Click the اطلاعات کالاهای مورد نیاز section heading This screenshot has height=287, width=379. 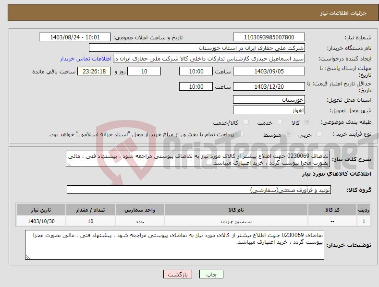click(336, 174)
